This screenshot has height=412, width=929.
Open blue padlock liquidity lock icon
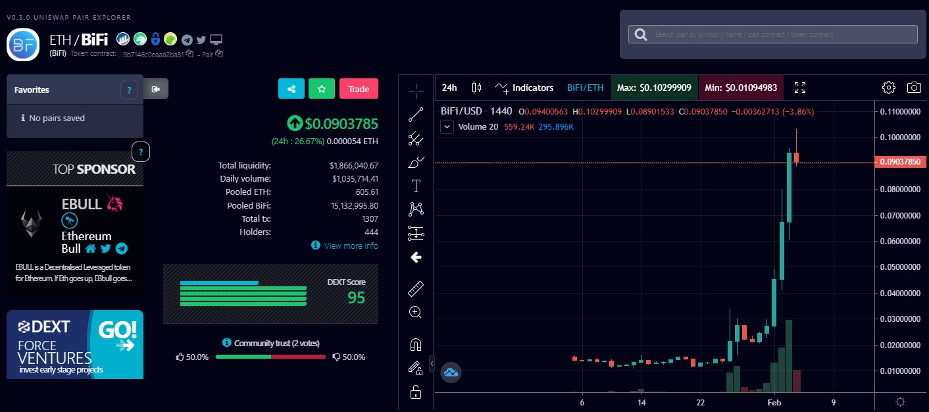coord(156,39)
